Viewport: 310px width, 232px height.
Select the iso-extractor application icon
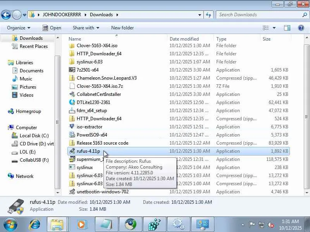tap(72, 127)
